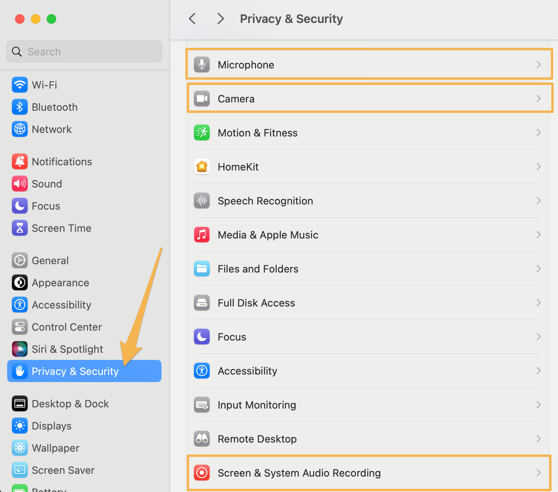Open Remote Desktop via its binoculars icon
Screen dimensions: 558x492
point(202,439)
